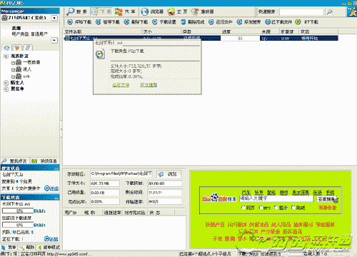Image resolution: width=357 pixels, height=257 pixels.
Task: Click the save path input field
Action: (x=121, y=173)
